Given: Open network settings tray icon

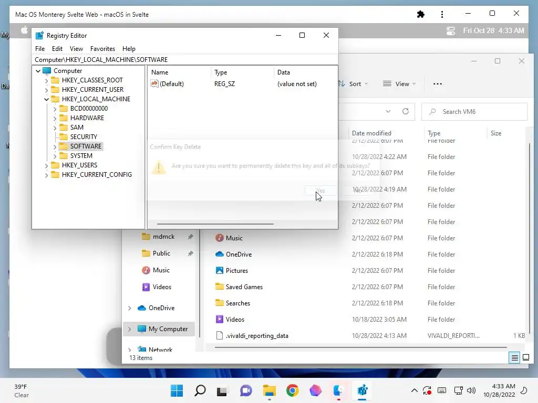Looking at the screenshot, I should 458,390.
